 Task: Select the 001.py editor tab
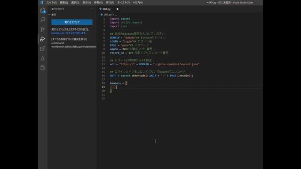[109, 9]
